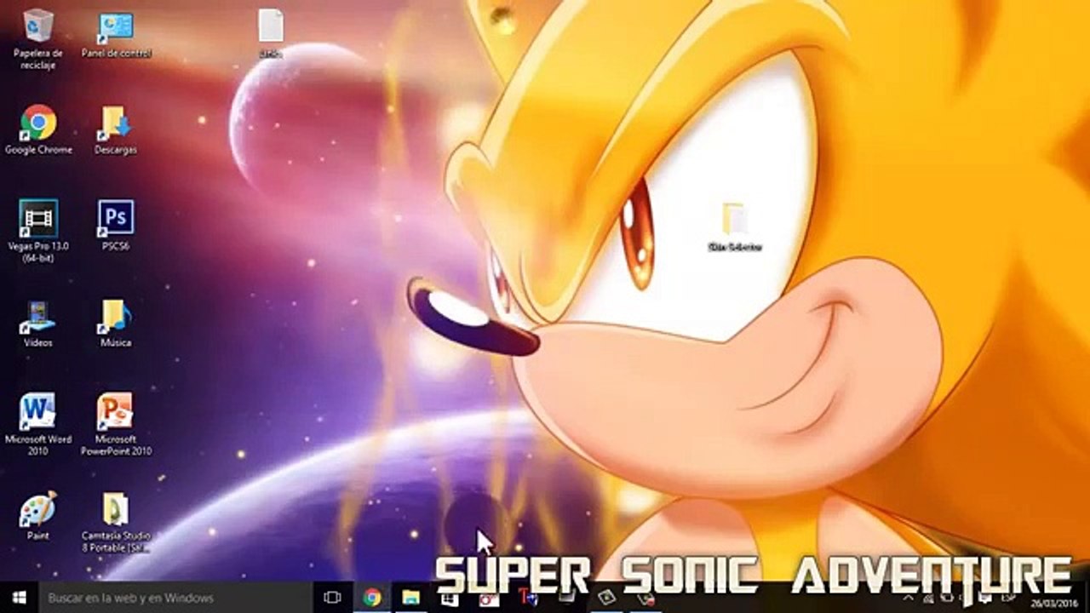Select the PSCS6 Photoshop shortcut
The height and width of the screenshot is (613, 1090).
116,226
